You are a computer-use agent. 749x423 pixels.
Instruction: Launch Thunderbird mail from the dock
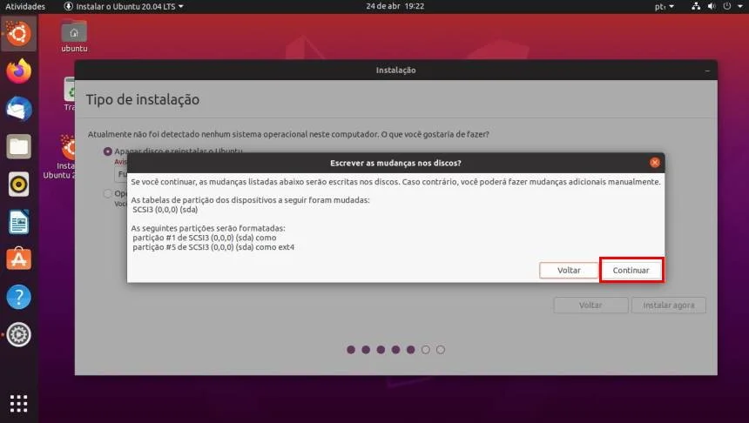tap(18, 110)
